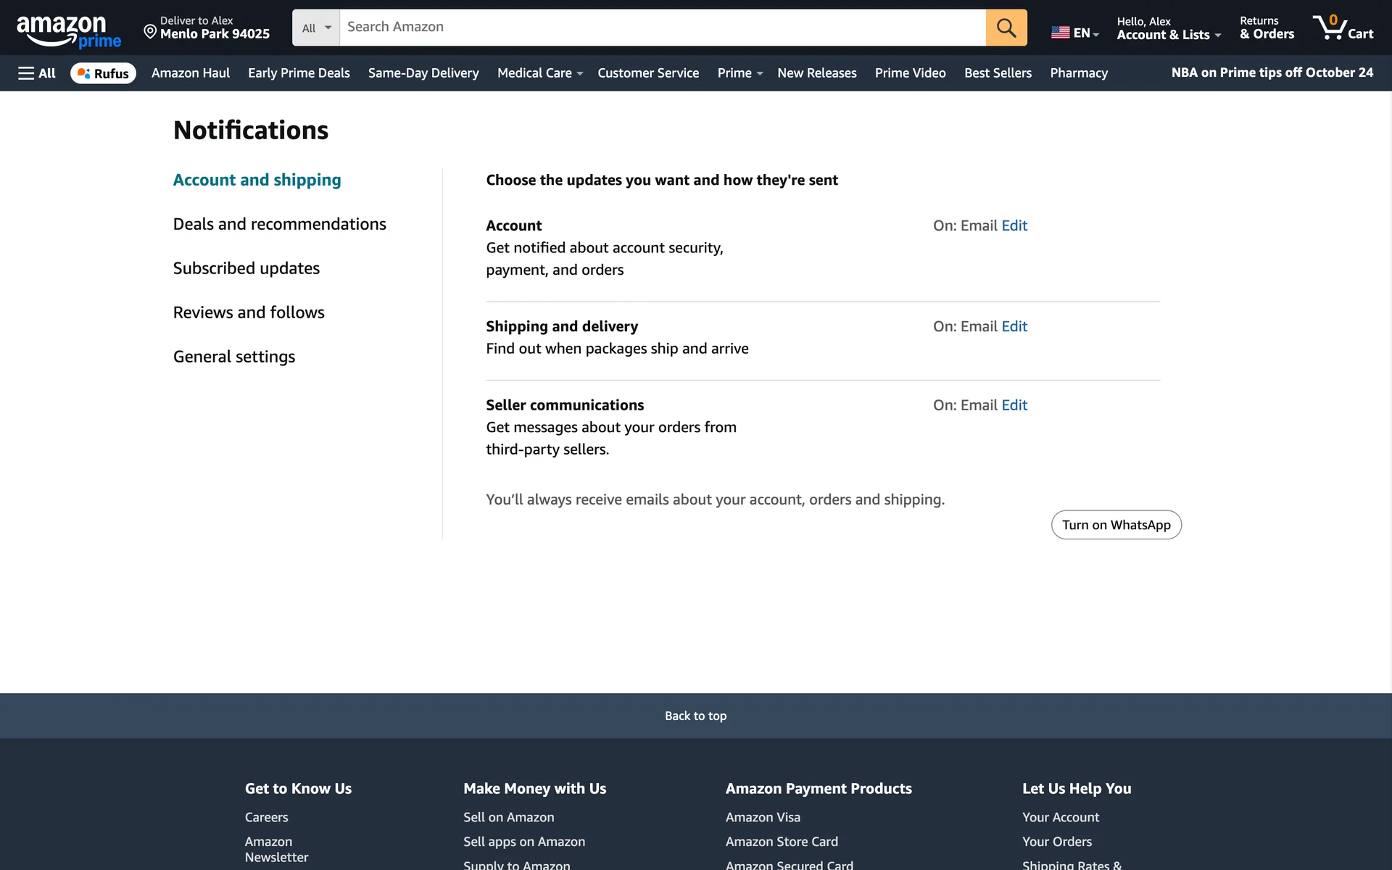Edit Account notification settings
The image size is (1392, 870).
point(1014,225)
